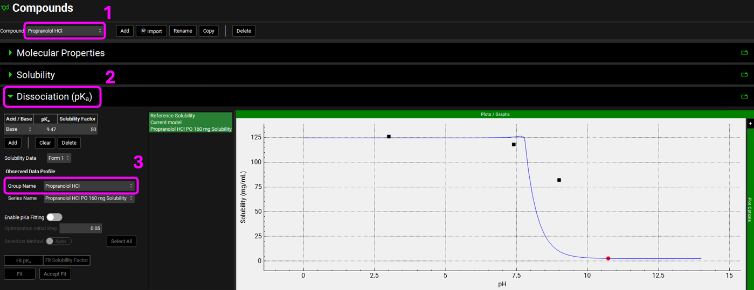Screen dimensions: 754x290
Task: Click the red data point on curve
Action: (x=608, y=258)
